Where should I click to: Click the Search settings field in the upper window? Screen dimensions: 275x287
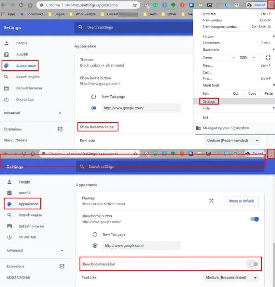click(x=133, y=27)
